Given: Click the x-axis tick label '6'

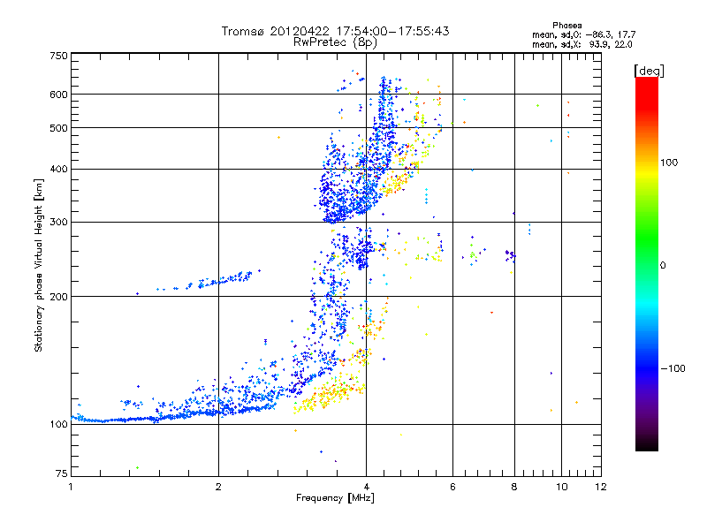Looking at the screenshot, I should tap(452, 487).
